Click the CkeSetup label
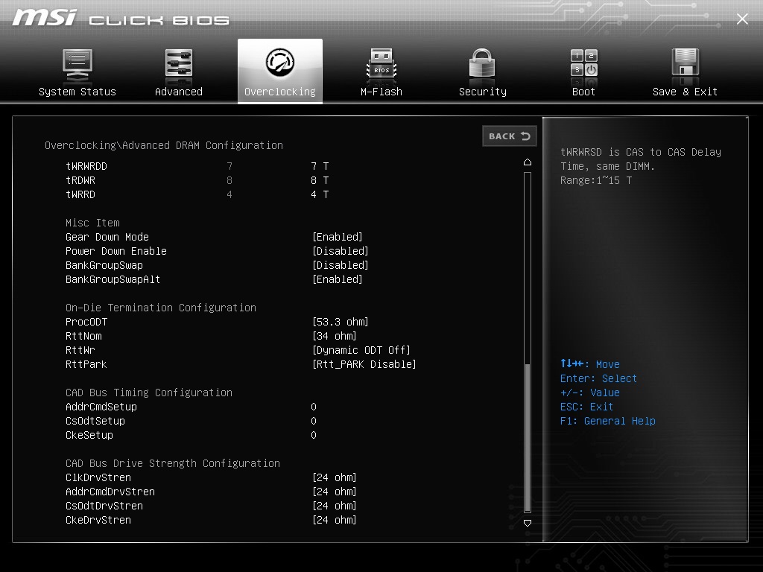The width and height of the screenshot is (763, 572). tap(89, 435)
